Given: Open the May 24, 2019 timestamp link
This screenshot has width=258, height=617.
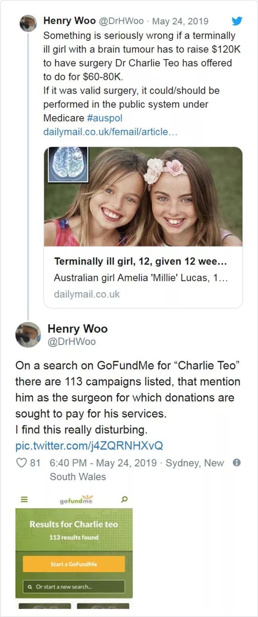Looking at the screenshot, I should coord(181,21).
